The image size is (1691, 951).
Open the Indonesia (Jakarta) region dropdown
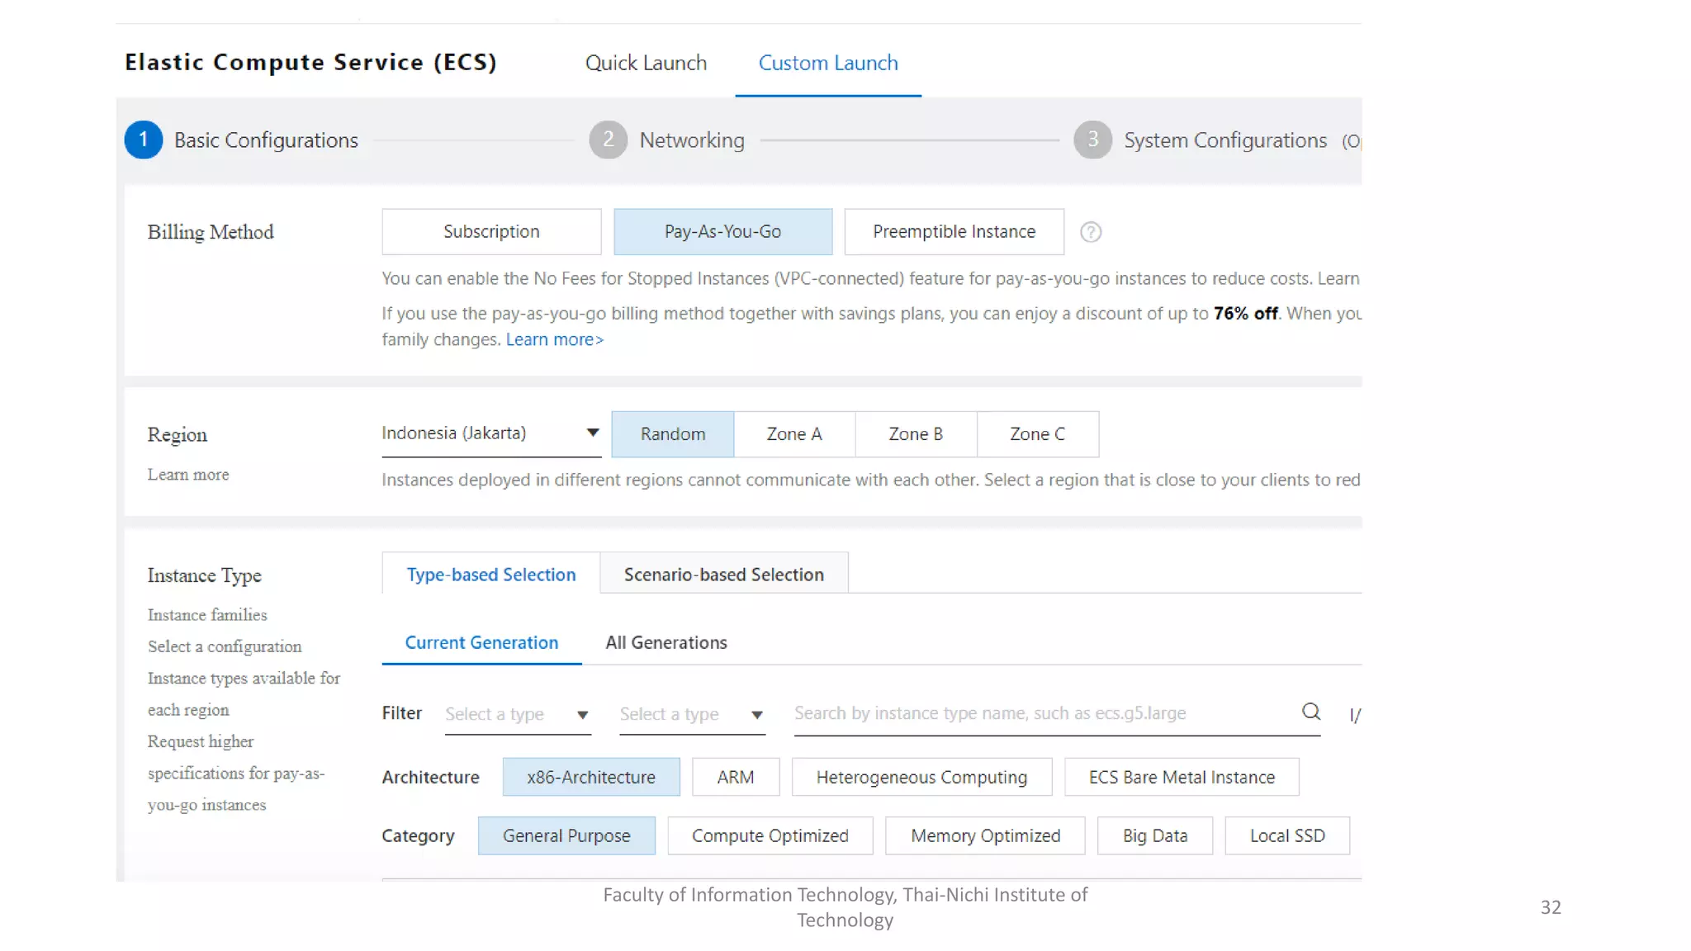click(490, 433)
